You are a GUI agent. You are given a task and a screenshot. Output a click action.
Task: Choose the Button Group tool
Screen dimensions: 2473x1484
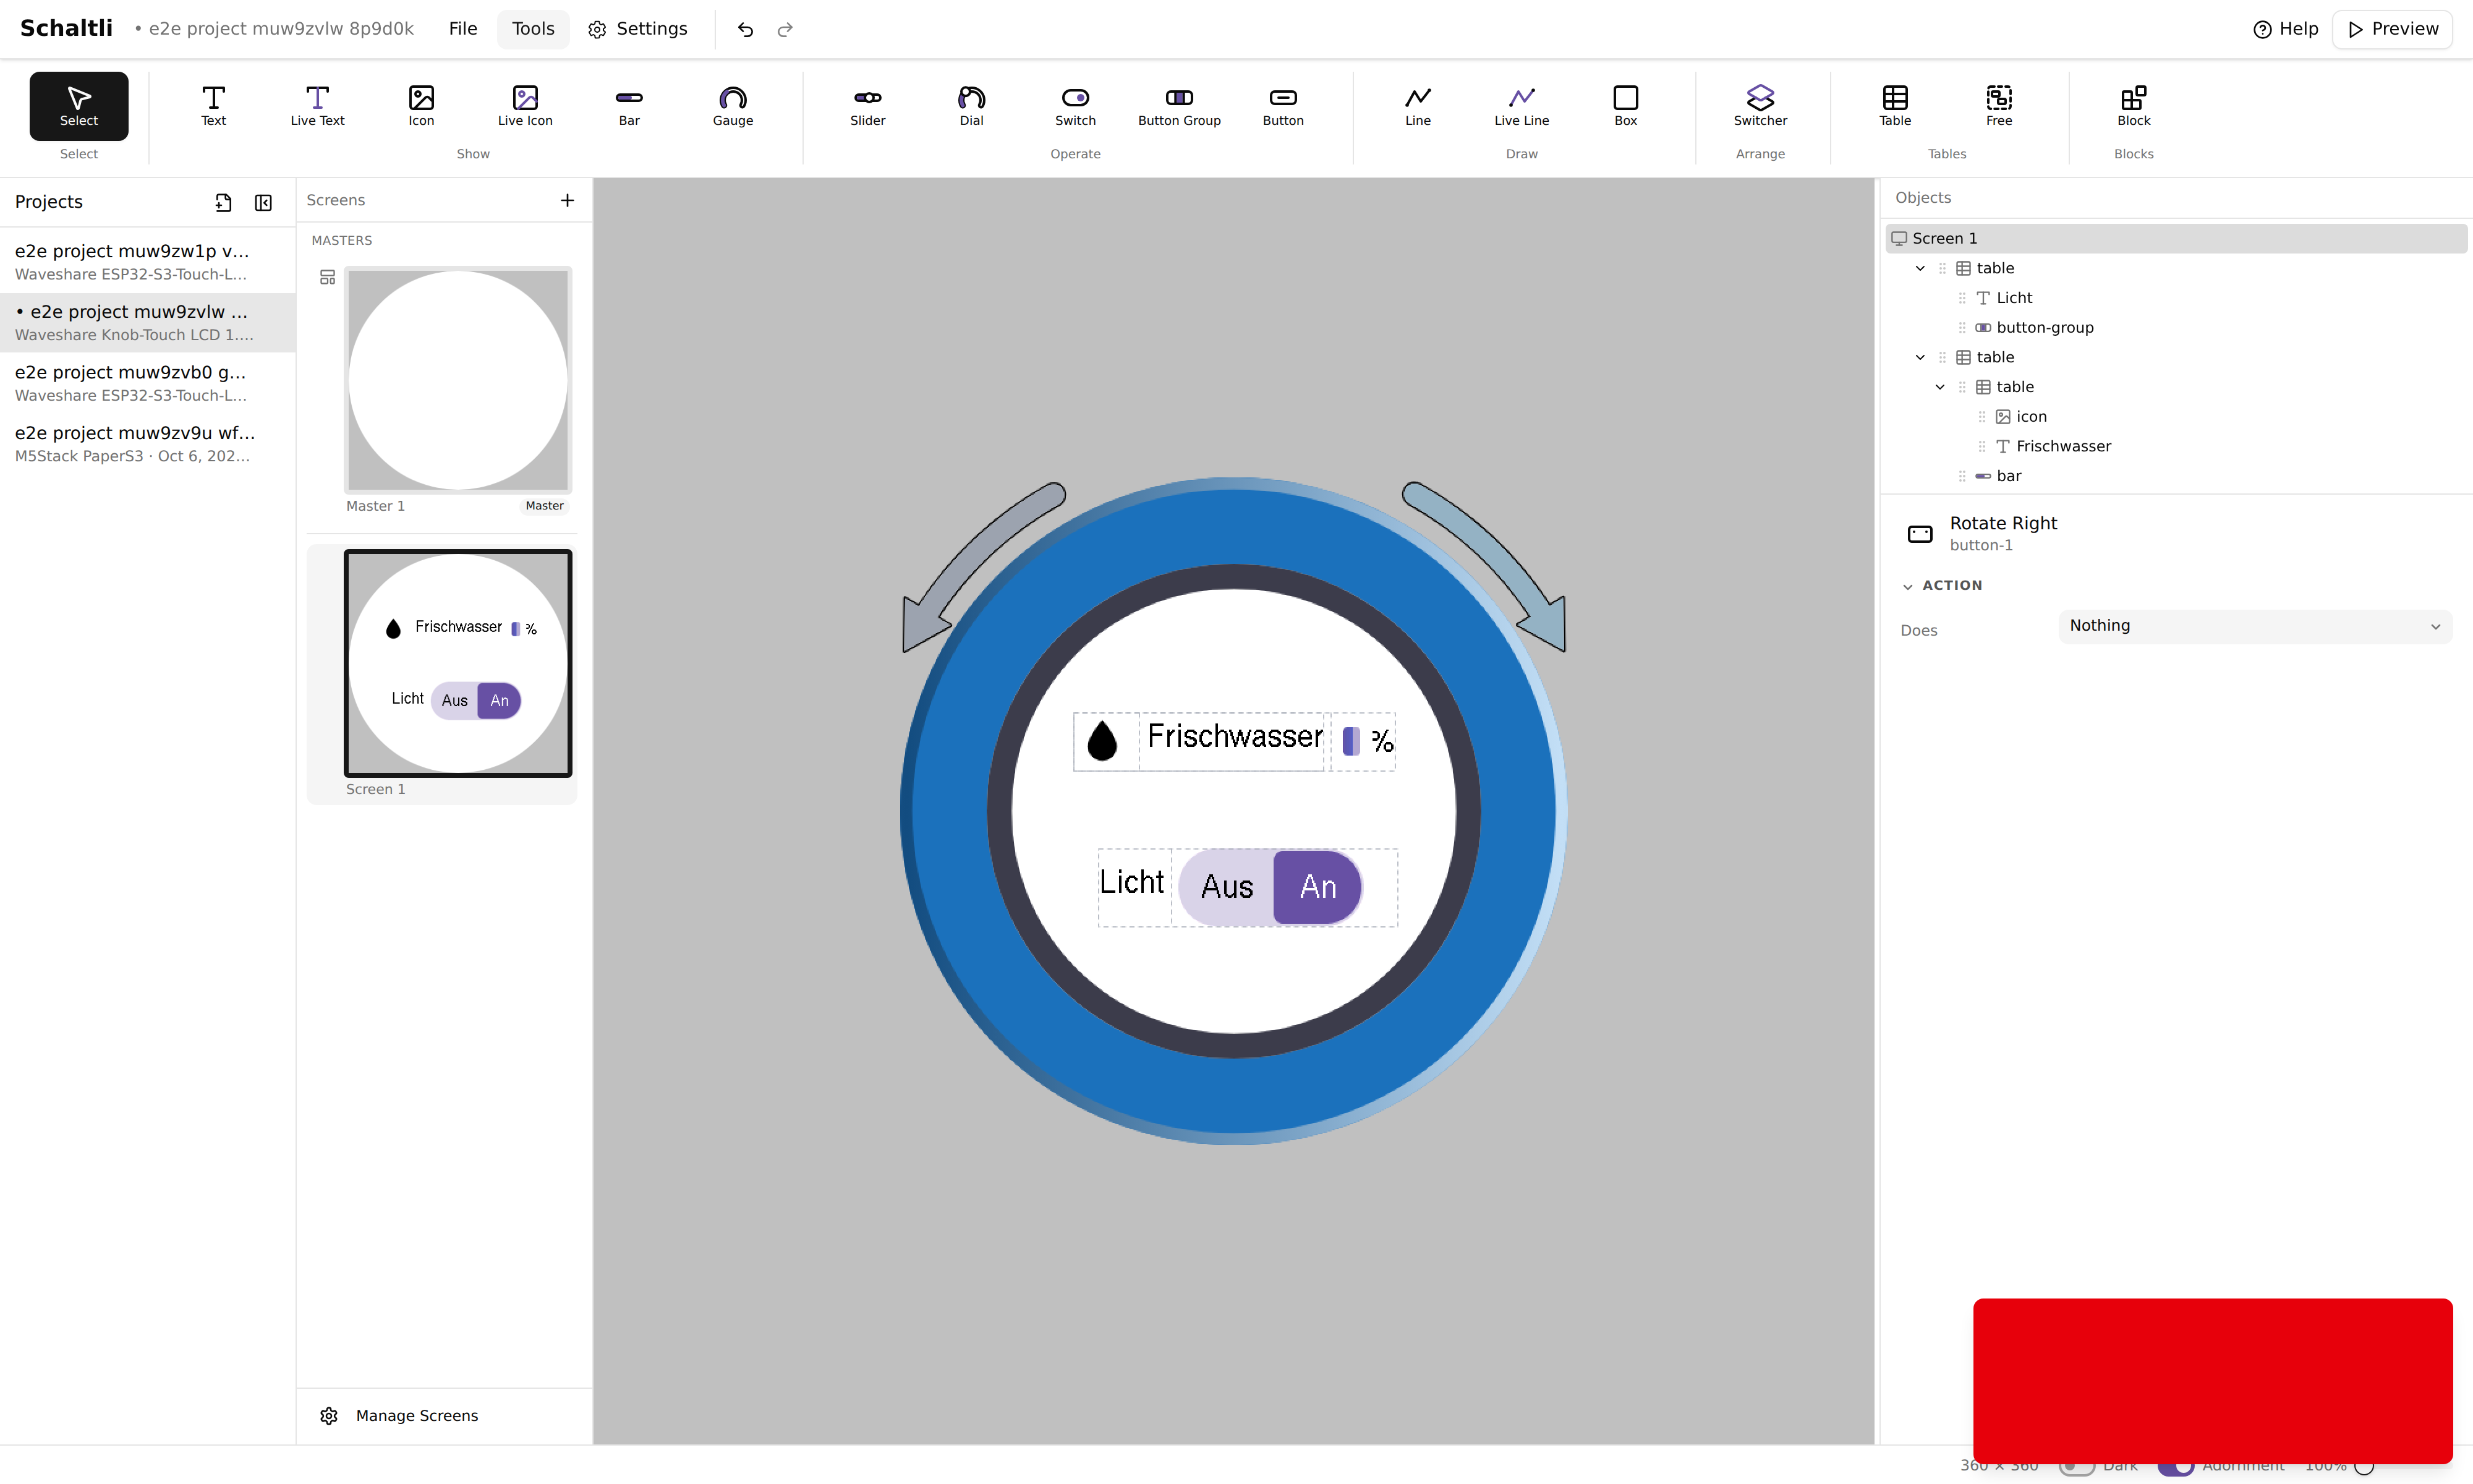pyautogui.click(x=1180, y=106)
